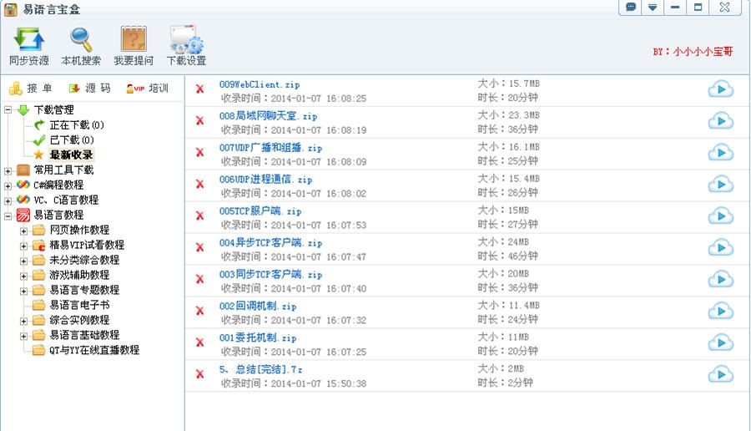The width and height of the screenshot is (751, 431).
Task: Delete 5、总结[完结].7z entry with red X
Action: tap(199, 373)
